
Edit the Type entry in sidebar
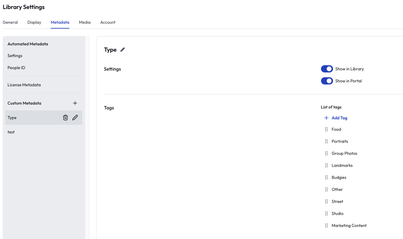(75, 118)
